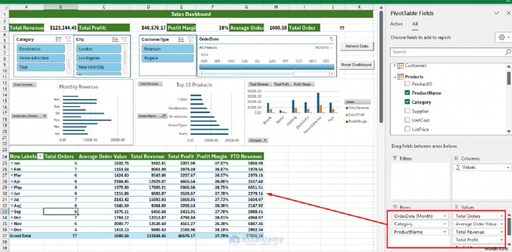Screen dimensions: 512x252
Task: Open the Row Labels filter dropdown
Action: tap(40, 157)
